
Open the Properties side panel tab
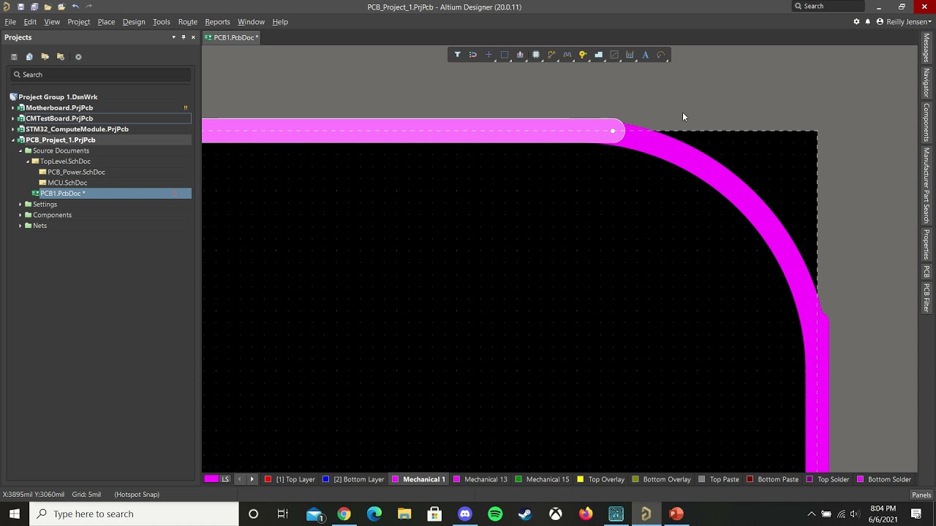(x=926, y=244)
